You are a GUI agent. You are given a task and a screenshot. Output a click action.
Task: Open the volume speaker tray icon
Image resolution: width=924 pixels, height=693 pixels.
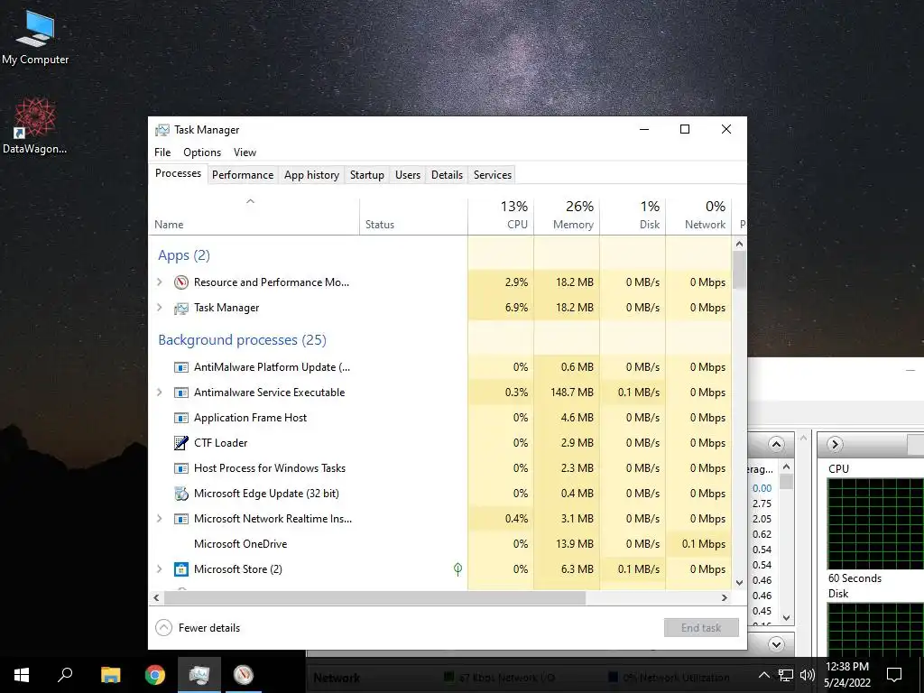pyautogui.click(x=808, y=675)
